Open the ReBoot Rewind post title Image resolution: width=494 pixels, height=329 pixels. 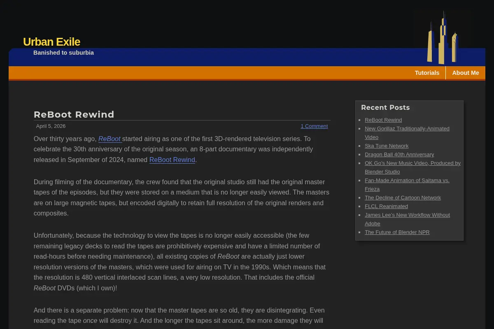(74, 114)
